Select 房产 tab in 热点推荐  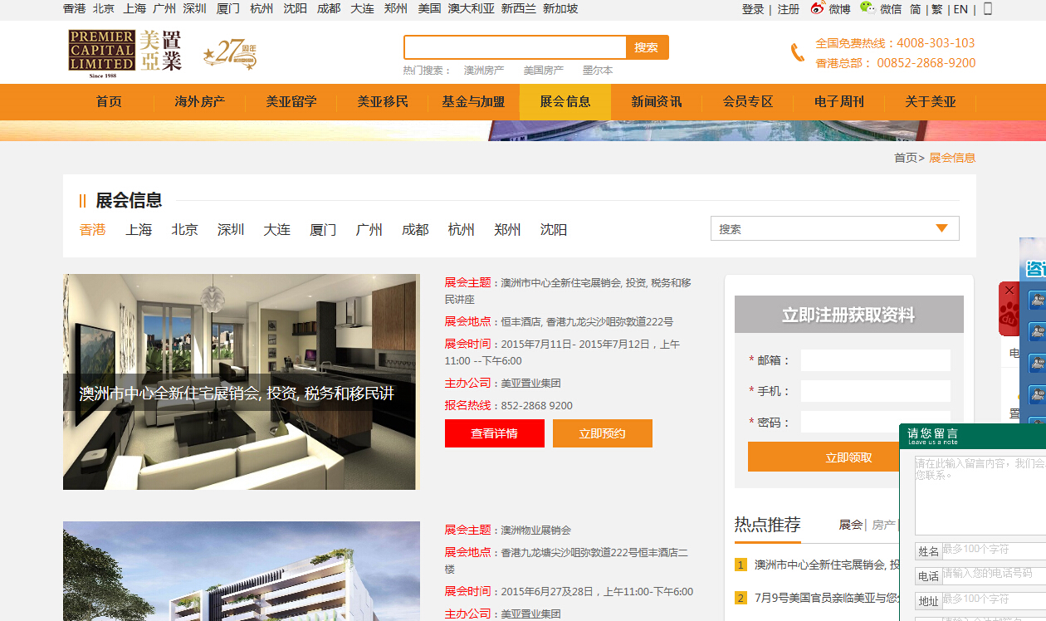[x=883, y=525]
